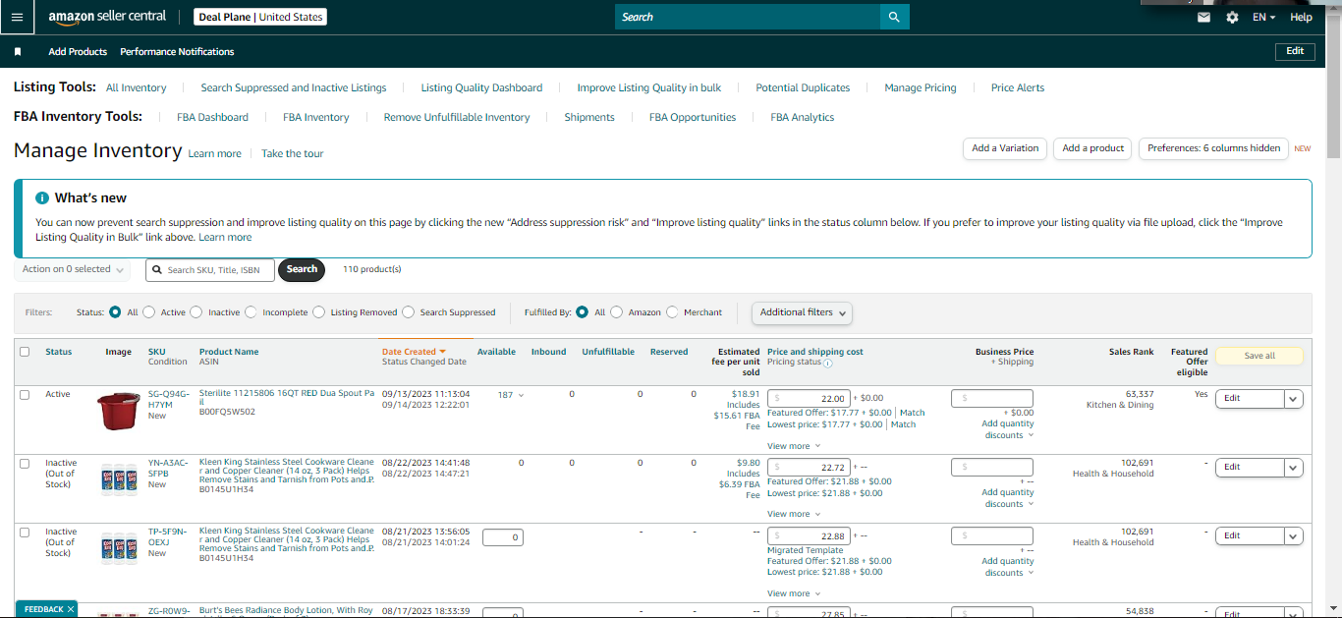1342x618 pixels.
Task: Open the Deal Plane United States account switcher
Action: click(x=259, y=17)
